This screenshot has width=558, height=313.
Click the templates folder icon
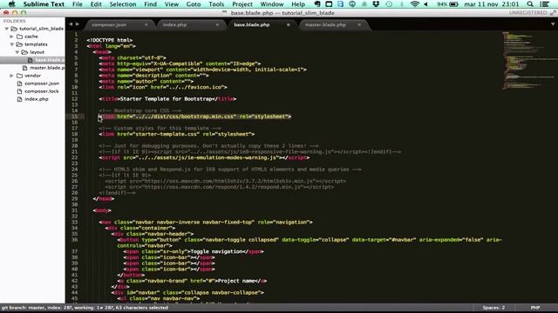click(19, 44)
